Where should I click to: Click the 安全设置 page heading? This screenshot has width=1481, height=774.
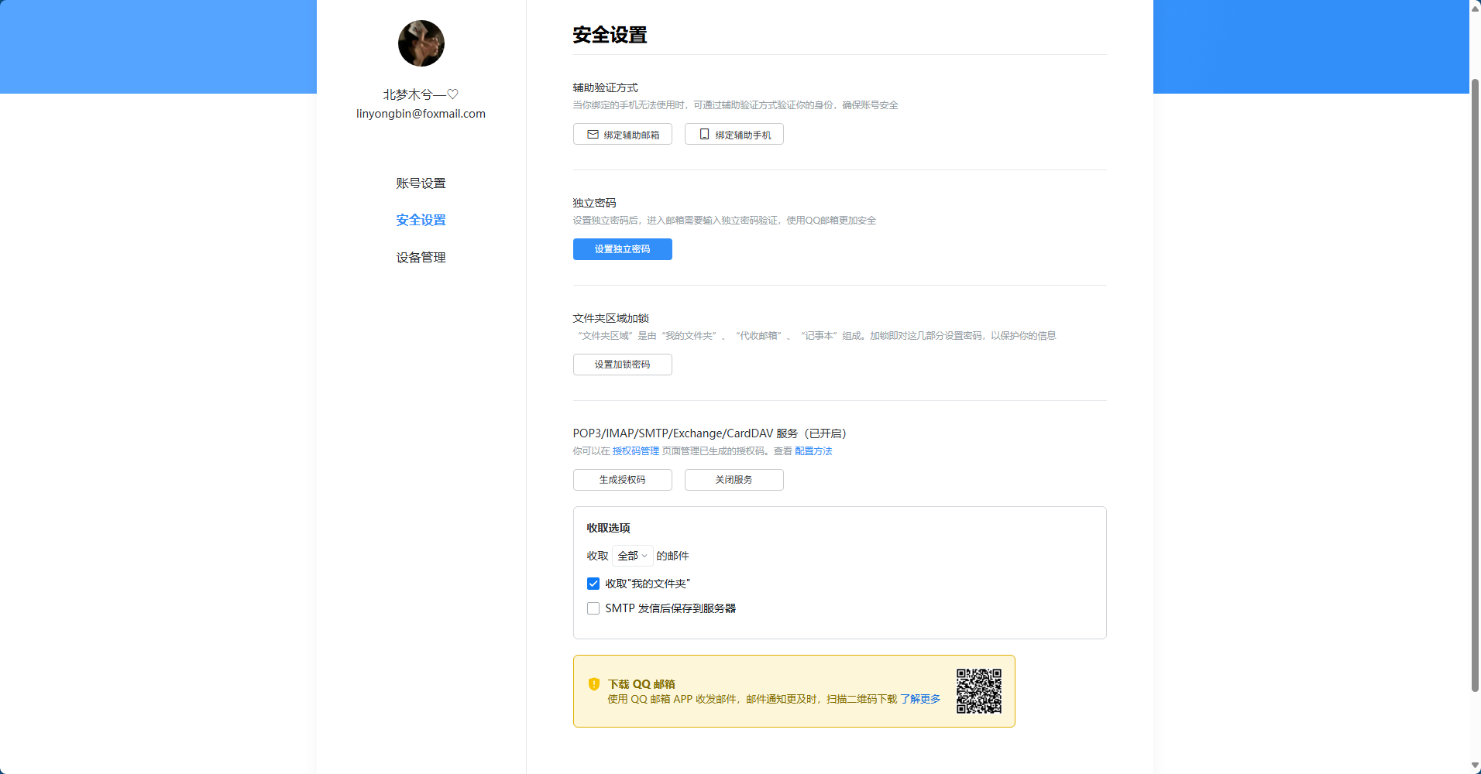click(610, 35)
